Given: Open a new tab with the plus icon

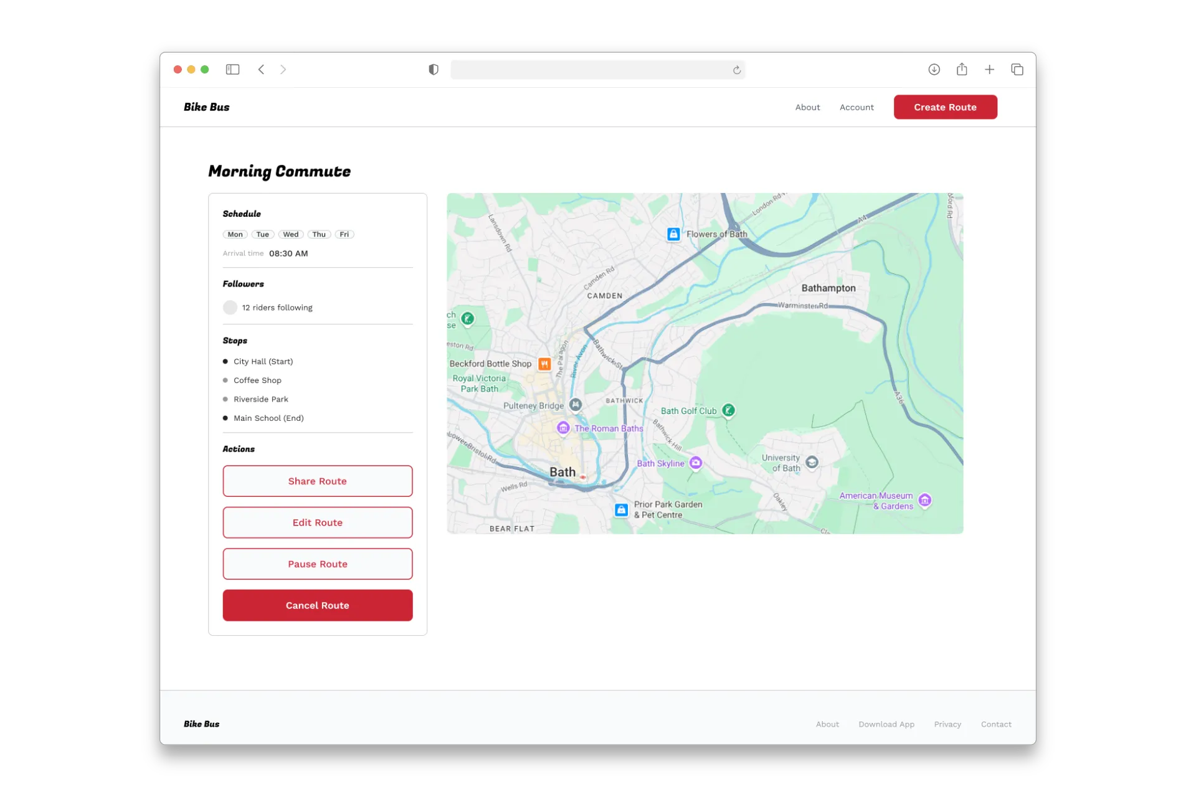Looking at the screenshot, I should point(989,69).
